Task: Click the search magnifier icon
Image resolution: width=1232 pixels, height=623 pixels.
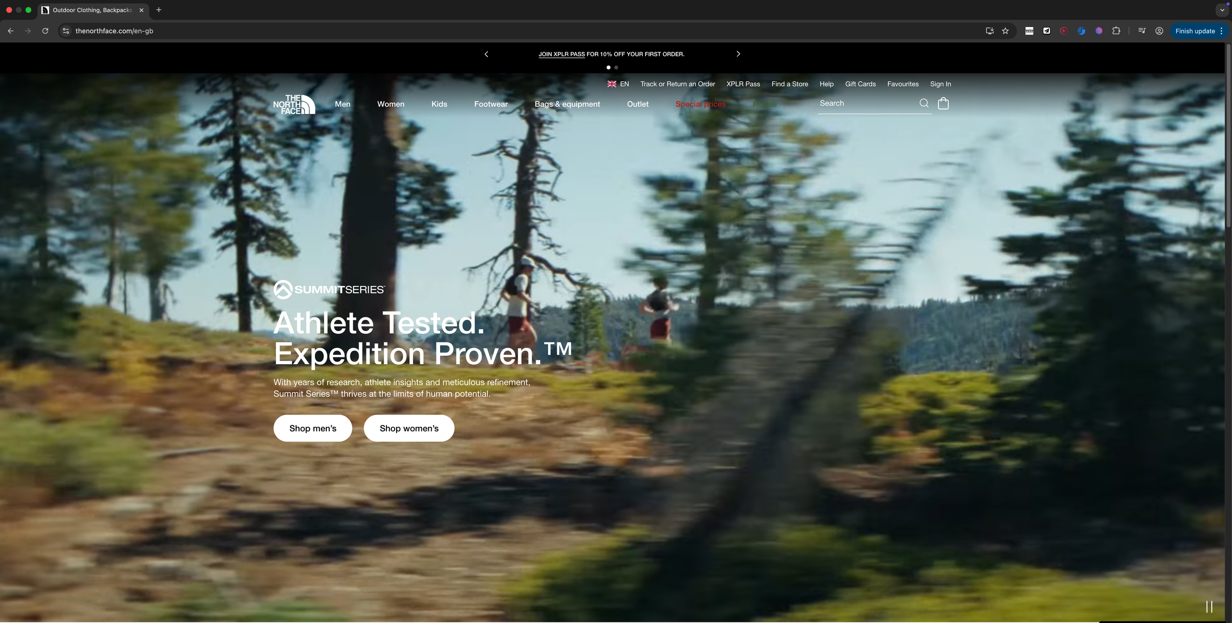Action: click(x=924, y=104)
